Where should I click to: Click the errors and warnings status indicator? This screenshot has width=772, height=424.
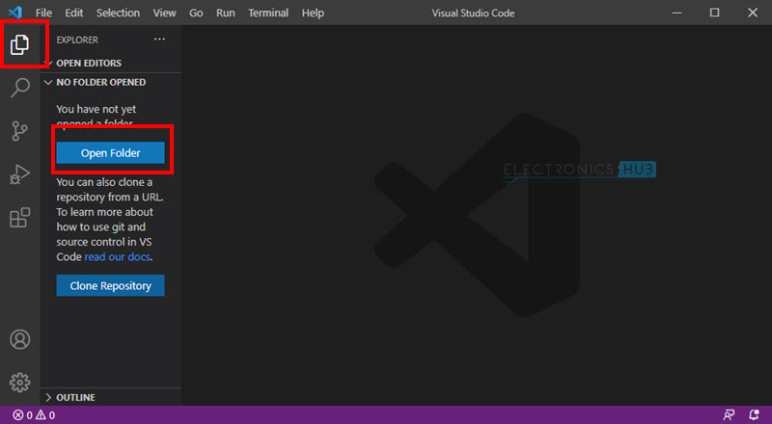click(x=34, y=415)
